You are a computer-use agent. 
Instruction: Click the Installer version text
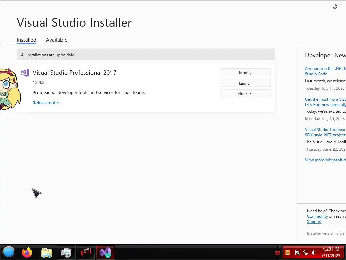pyautogui.click(x=326, y=233)
